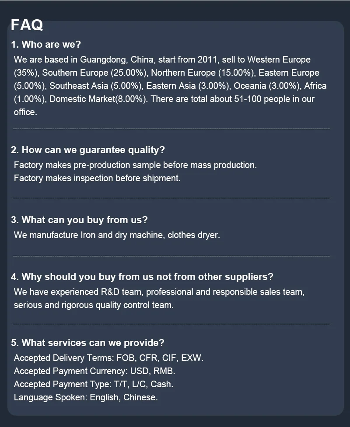This screenshot has height=427, width=350.
Task: Click the pre-production sample sentence
Action: point(135,165)
